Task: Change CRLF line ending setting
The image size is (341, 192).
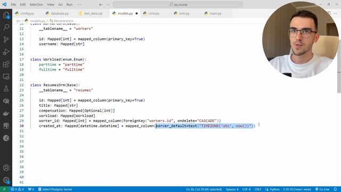Action: coord(258,189)
